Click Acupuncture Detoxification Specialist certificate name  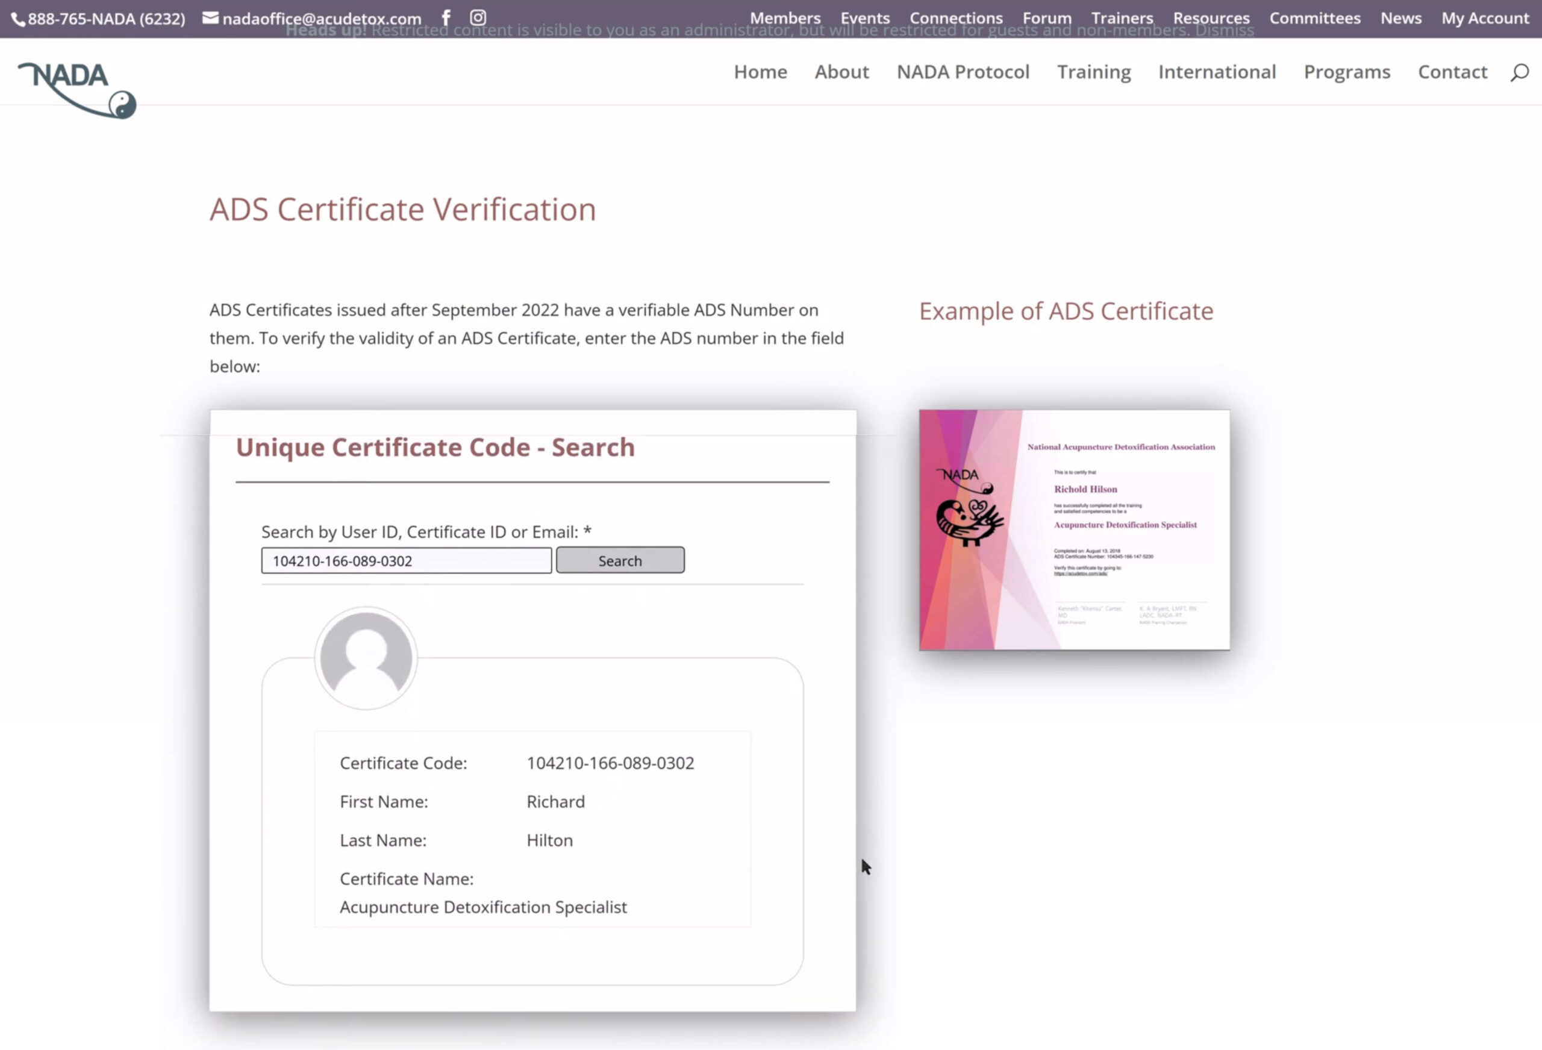coord(483,907)
